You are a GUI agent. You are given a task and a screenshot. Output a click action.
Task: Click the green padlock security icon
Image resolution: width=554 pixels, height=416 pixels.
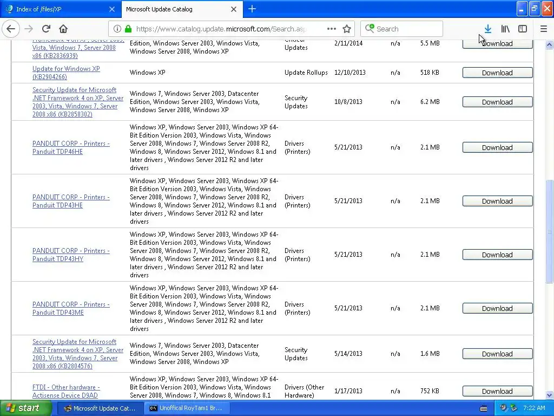(128, 29)
